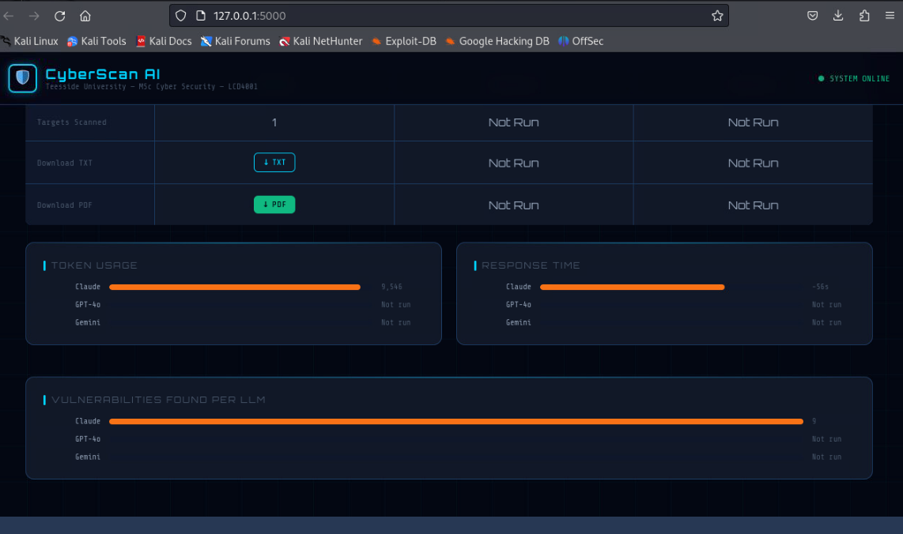
Task: Open the Exploit-DB bookmark
Action: (404, 41)
